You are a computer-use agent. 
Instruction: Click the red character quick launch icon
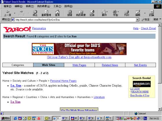coord(39,118)
